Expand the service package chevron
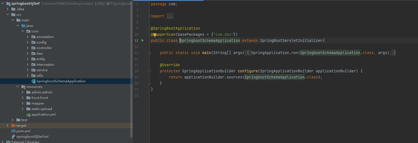This screenshot has height=143, width=418. (x=28, y=70)
